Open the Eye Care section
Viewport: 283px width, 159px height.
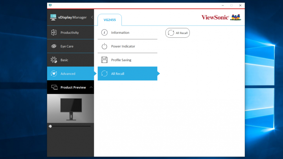tap(71, 46)
